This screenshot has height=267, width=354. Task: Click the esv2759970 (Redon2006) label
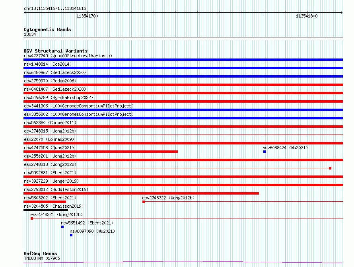(x=50, y=81)
